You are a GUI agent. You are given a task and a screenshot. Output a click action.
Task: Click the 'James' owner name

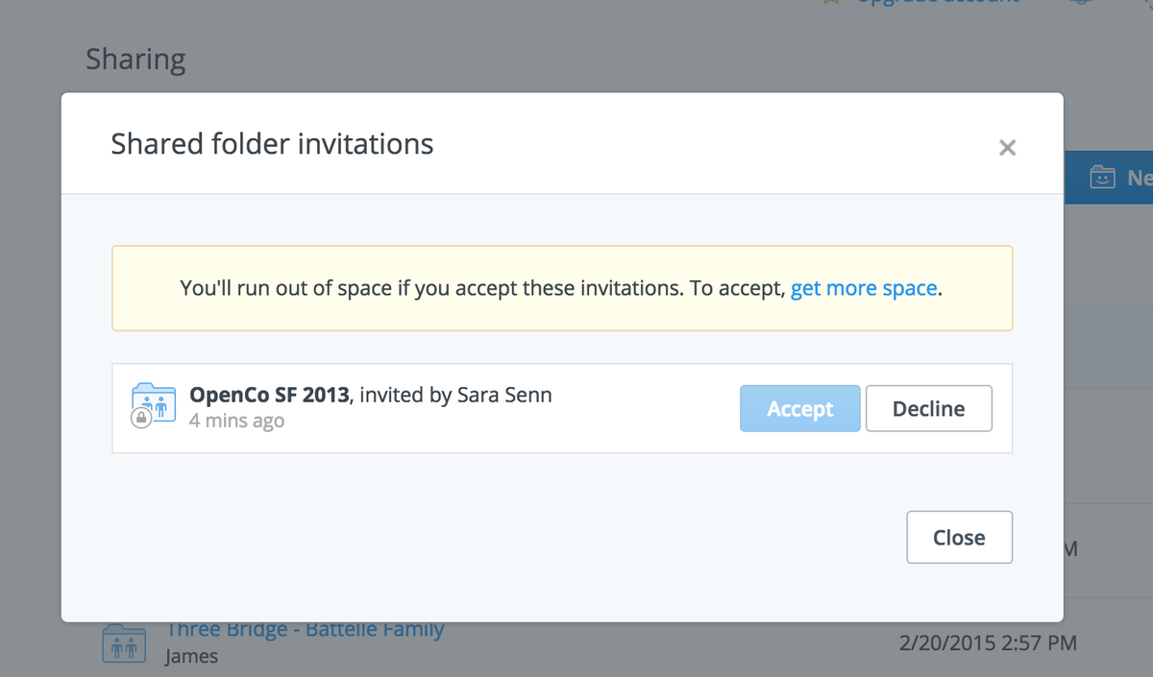191,657
